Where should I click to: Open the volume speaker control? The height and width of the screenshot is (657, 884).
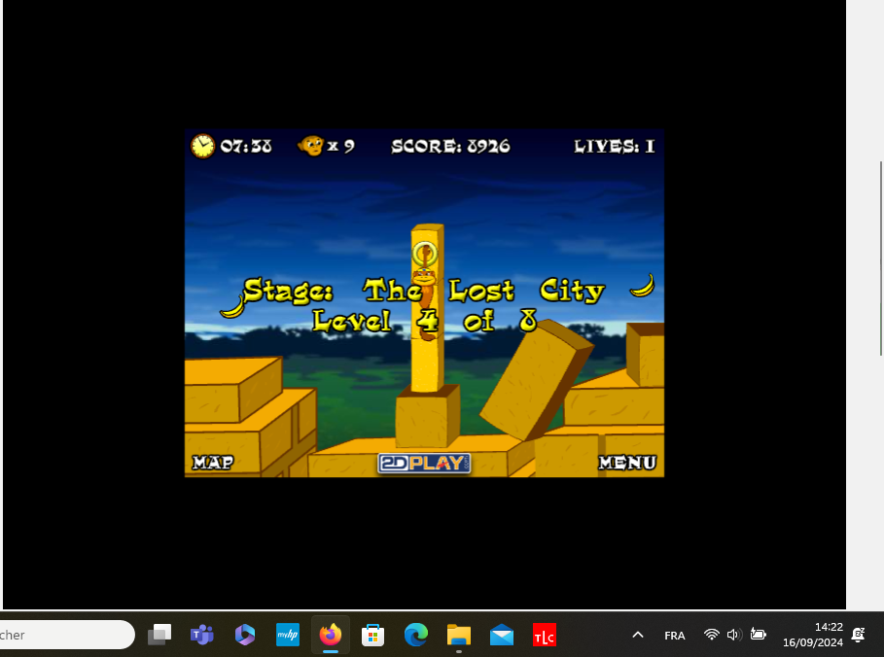point(733,635)
